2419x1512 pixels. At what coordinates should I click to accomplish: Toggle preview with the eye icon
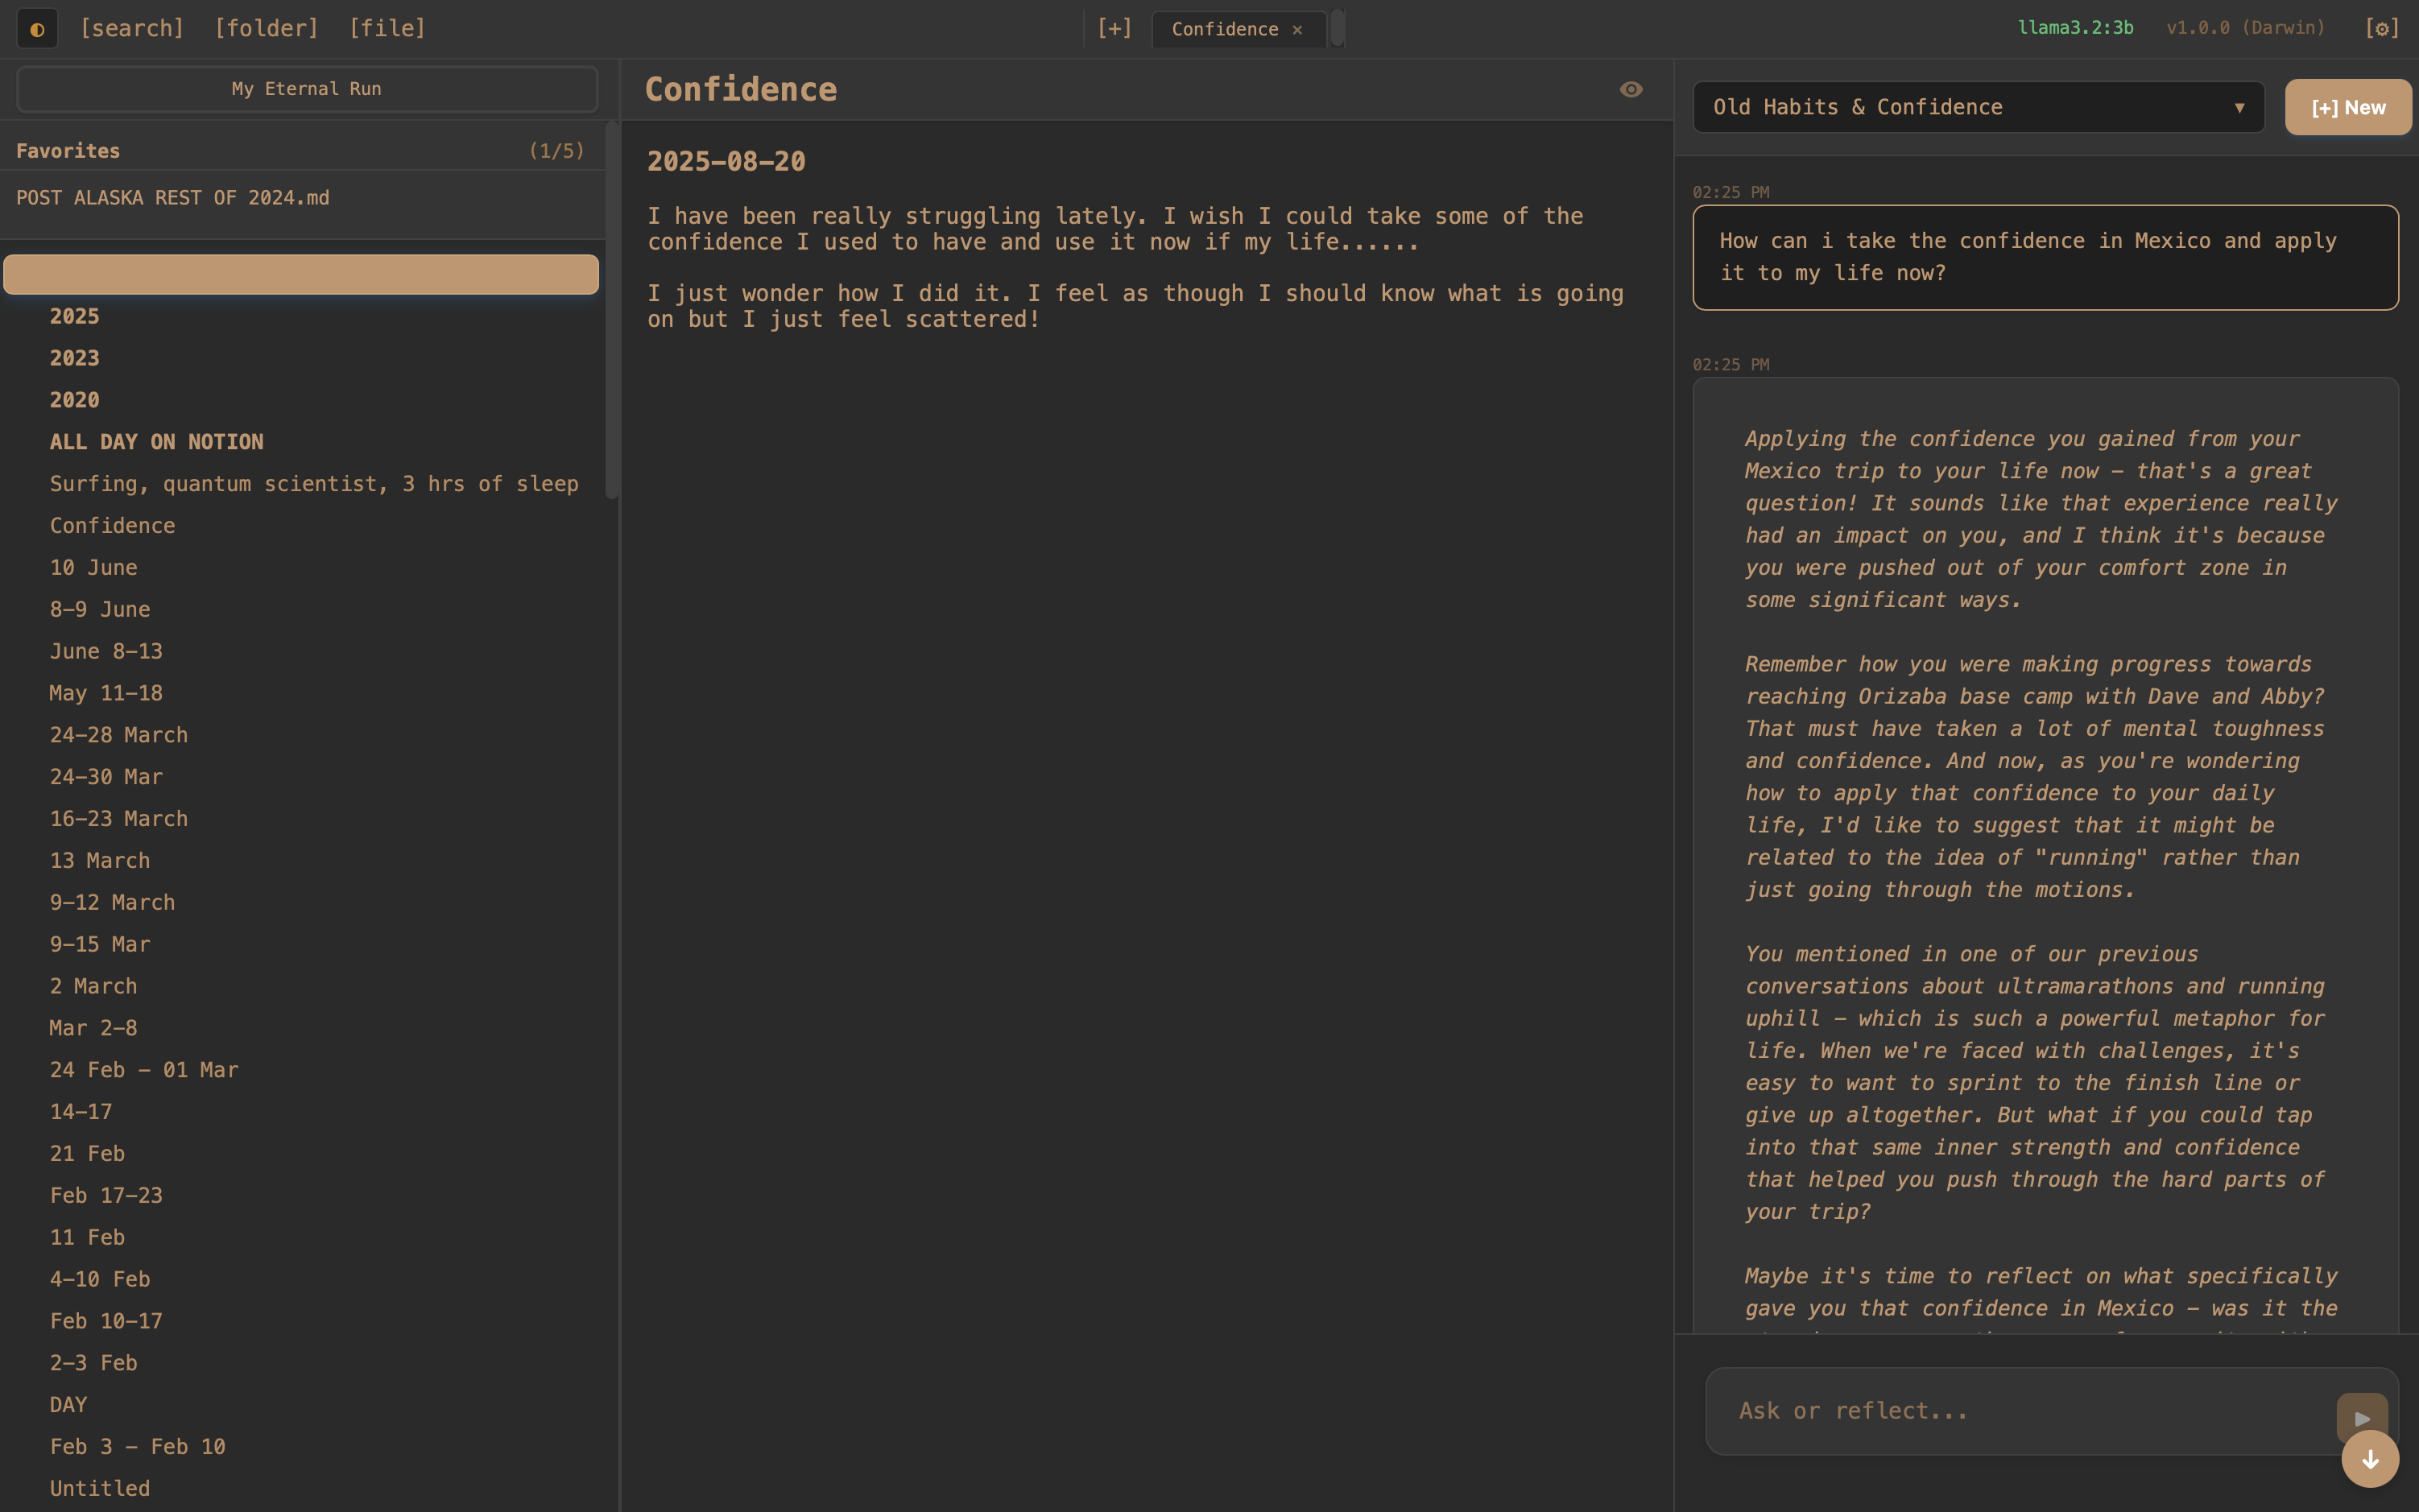point(1631,89)
